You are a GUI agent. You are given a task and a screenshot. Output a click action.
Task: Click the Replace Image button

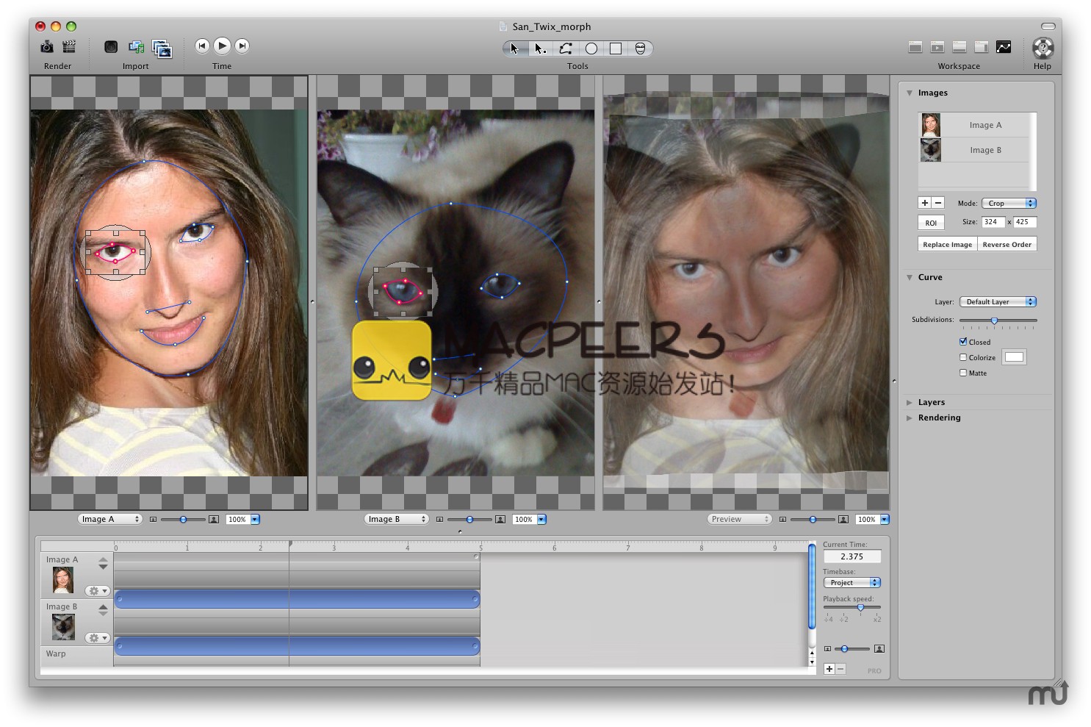pos(947,244)
